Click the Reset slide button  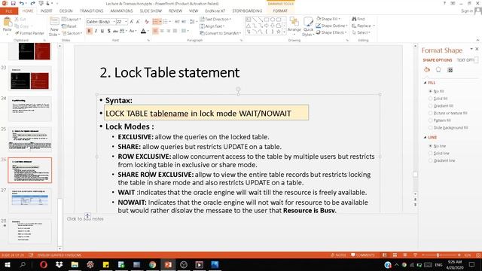click(69, 26)
